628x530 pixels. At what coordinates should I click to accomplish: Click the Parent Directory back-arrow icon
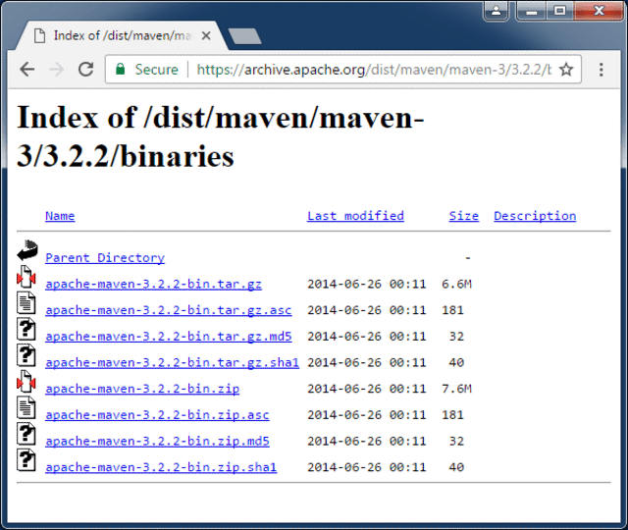(27, 250)
